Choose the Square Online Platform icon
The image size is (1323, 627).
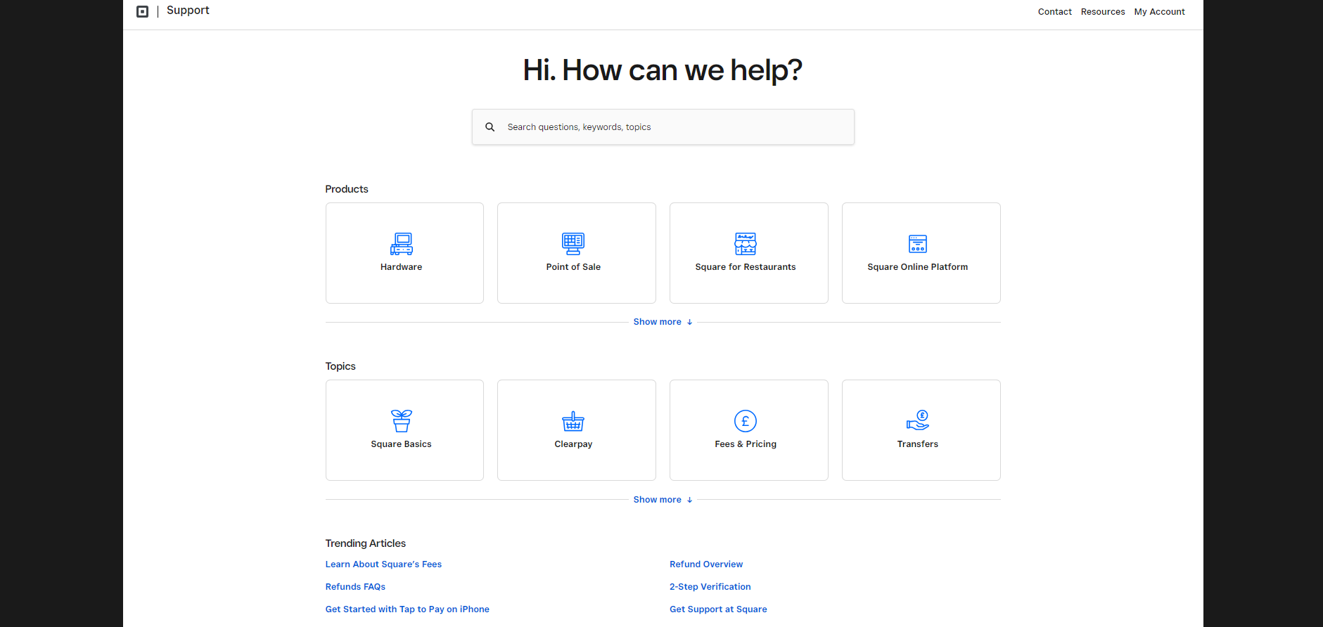(x=918, y=244)
